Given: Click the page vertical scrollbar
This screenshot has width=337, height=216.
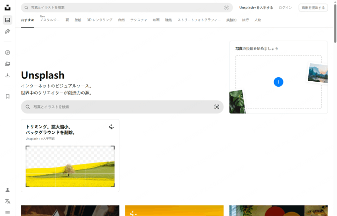Looking at the screenshot, I should [x=335, y=24].
